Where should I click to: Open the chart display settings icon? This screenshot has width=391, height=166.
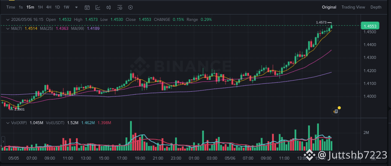[x=120, y=7]
